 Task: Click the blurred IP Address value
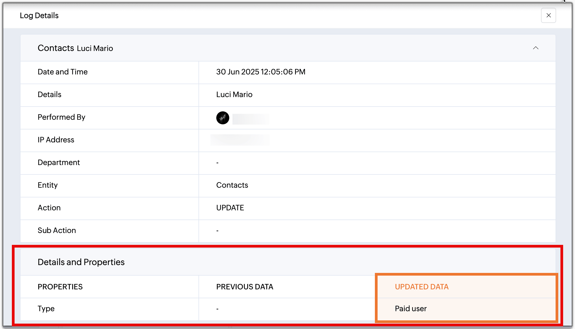pyautogui.click(x=240, y=140)
